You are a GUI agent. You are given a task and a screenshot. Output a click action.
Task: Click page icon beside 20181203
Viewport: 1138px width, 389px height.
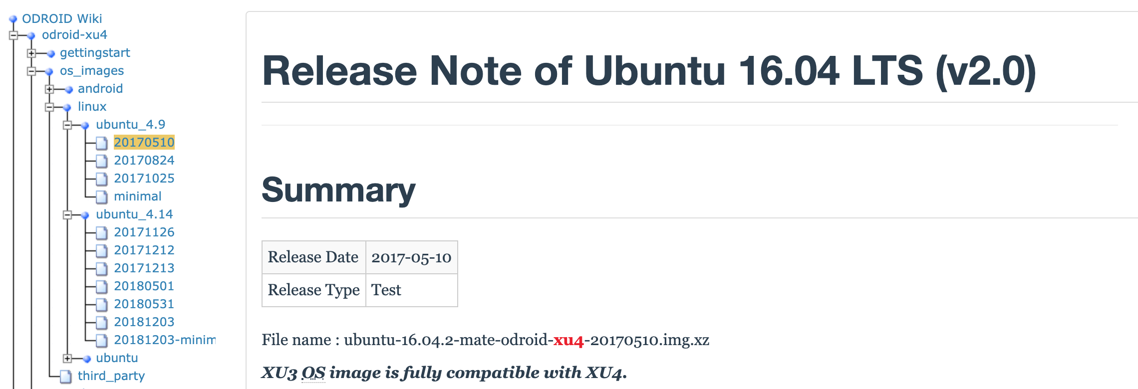[x=102, y=323]
